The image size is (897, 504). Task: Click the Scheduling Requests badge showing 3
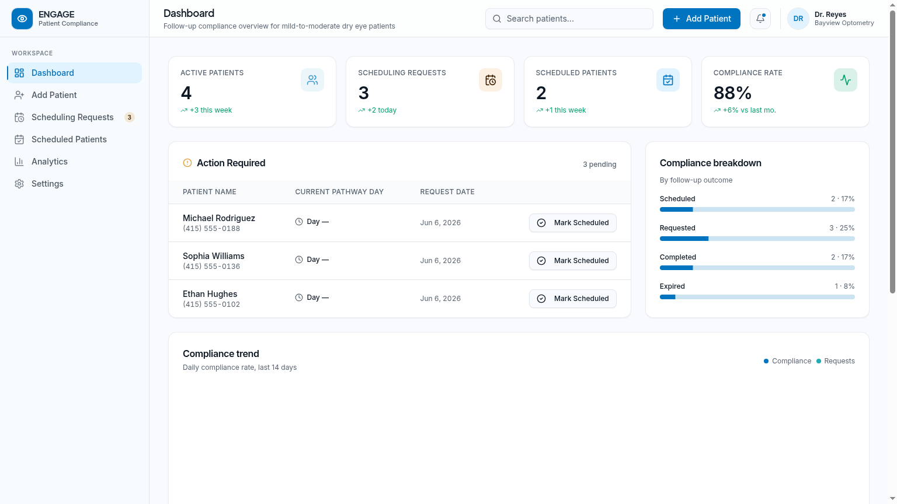(x=130, y=117)
